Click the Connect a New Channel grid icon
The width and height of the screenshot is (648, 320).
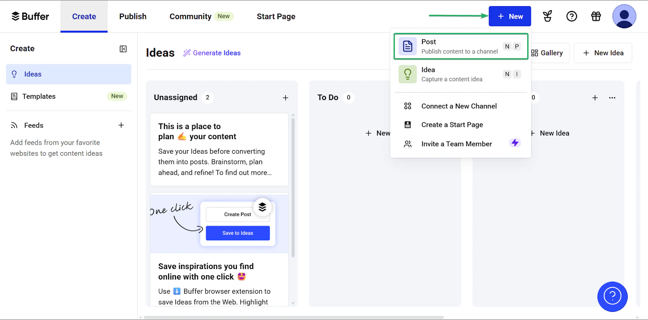pyautogui.click(x=407, y=106)
